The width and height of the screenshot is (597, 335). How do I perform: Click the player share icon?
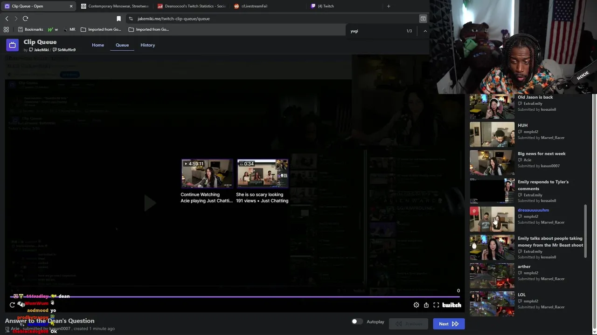[426, 305]
